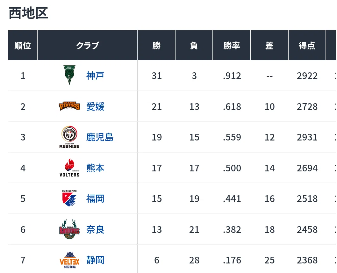Click the 得点 column header

tap(307, 45)
